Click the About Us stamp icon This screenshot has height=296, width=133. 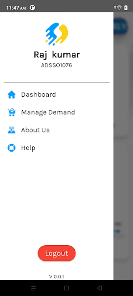pyautogui.click(x=12, y=130)
